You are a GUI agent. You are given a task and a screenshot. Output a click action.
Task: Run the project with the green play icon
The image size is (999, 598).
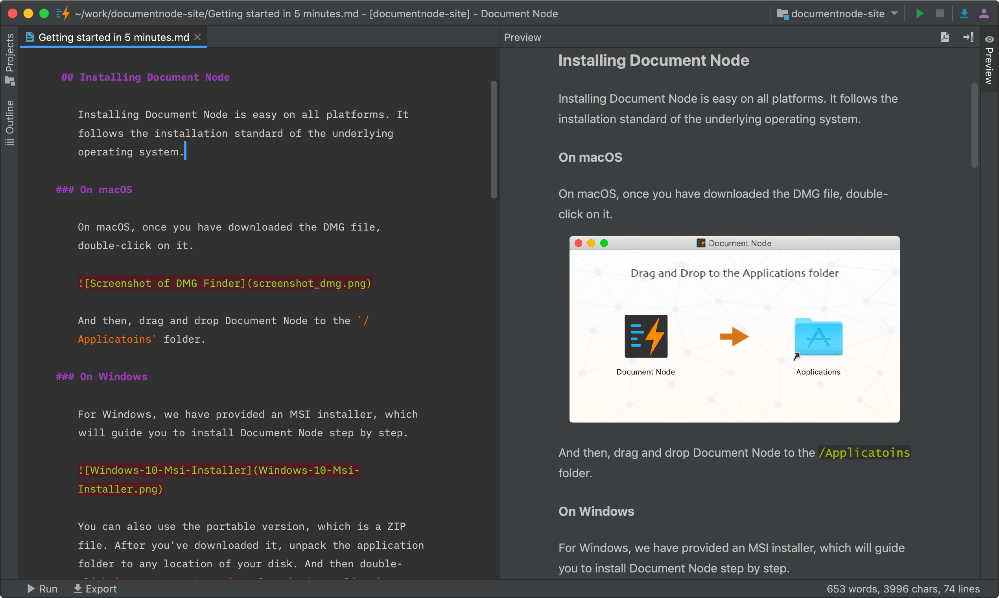920,13
